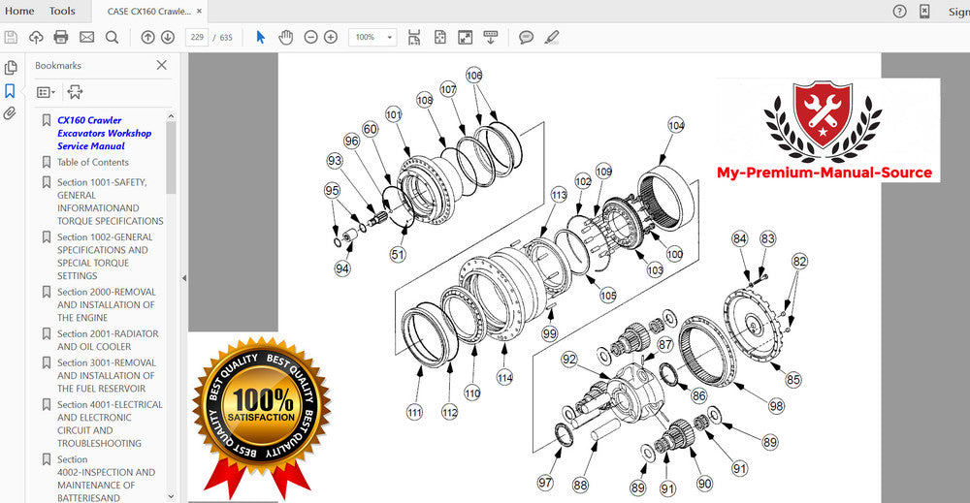Open Section 2000 Removal of Engine bookmark
Screen dimensions: 970x503
tap(106, 304)
